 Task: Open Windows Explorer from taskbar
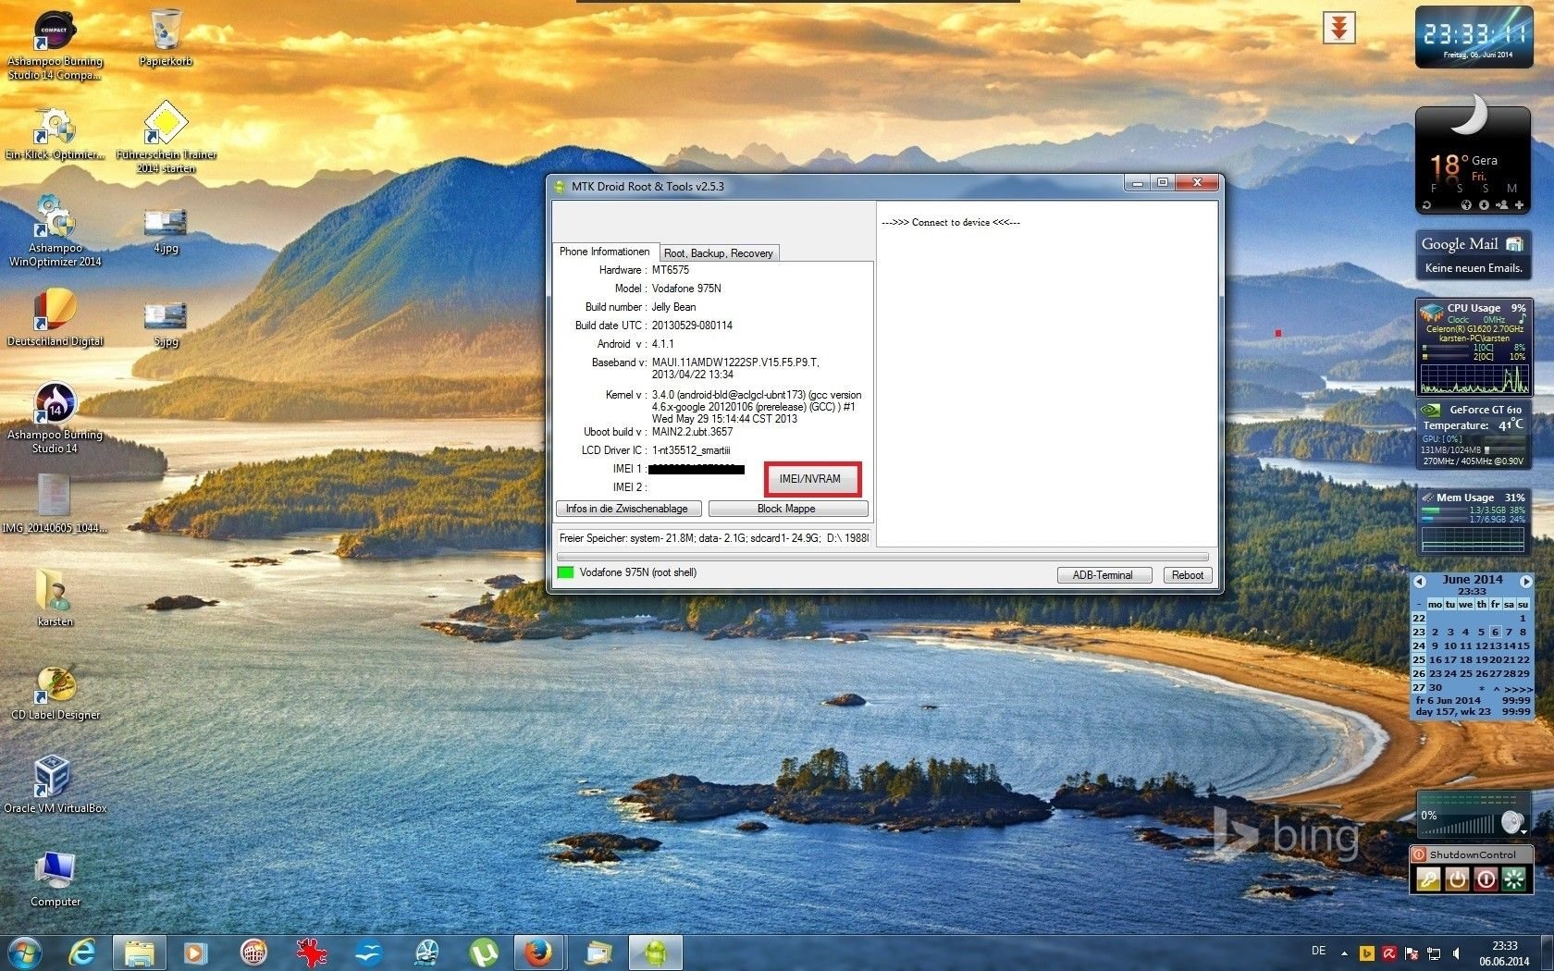tap(139, 953)
